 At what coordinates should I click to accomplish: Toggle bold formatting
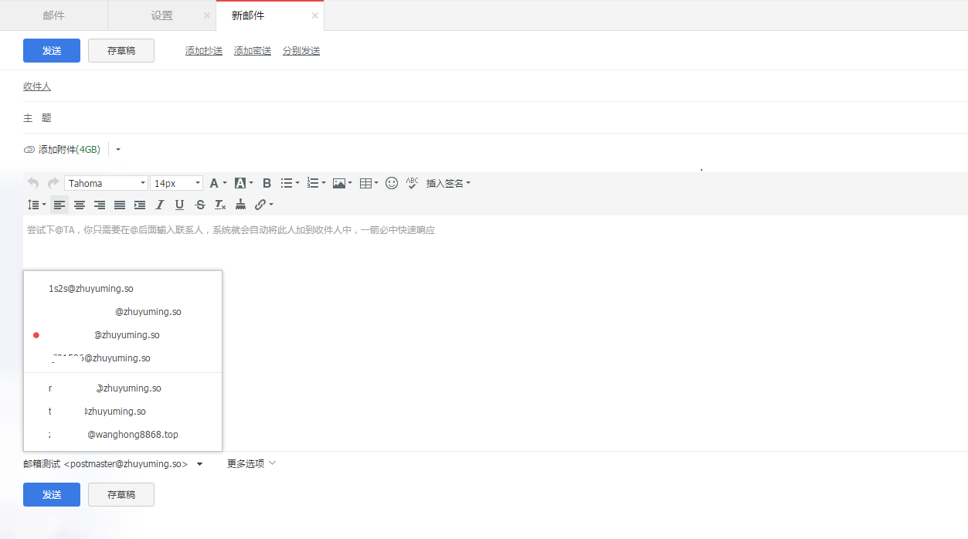pos(267,183)
